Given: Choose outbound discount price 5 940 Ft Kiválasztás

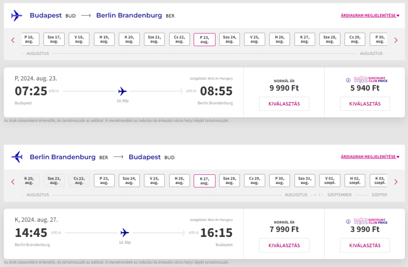Looking at the screenshot, I should pos(365,104).
